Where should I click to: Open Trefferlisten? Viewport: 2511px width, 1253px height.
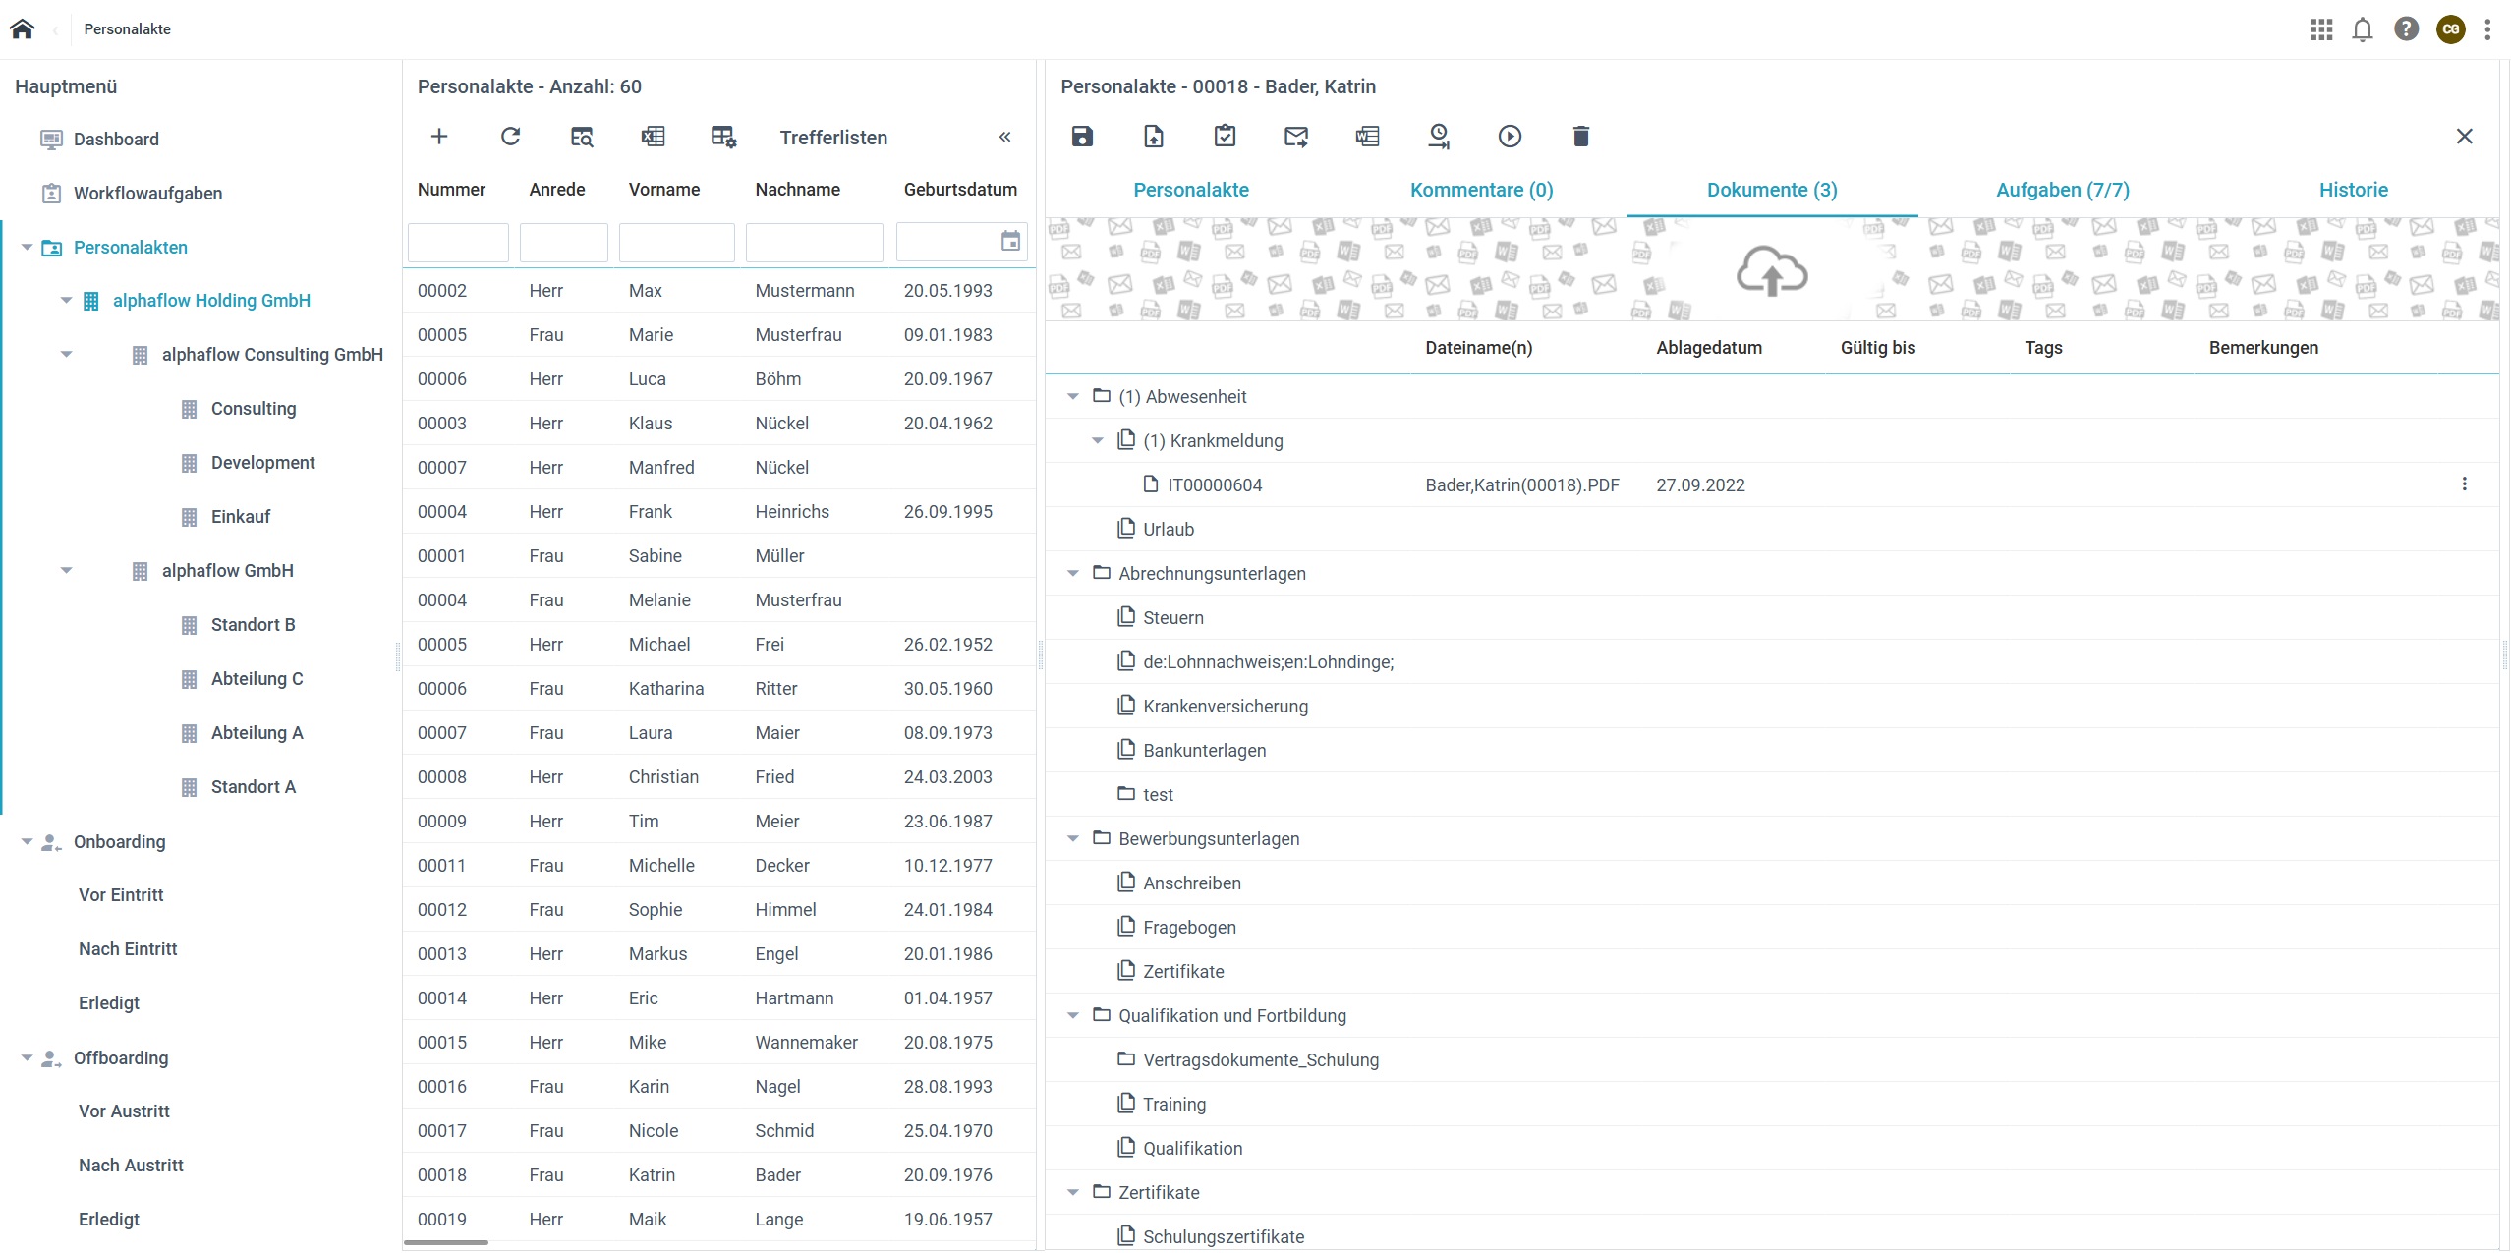click(x=833, y=138)
